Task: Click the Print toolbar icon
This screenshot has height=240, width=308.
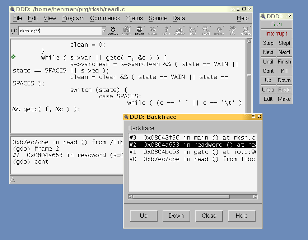Action: pos(166,31)
